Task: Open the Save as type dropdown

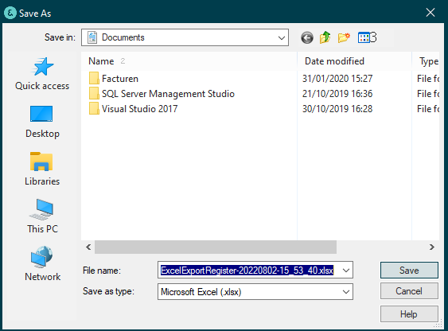Action: [x=255, y=291]
